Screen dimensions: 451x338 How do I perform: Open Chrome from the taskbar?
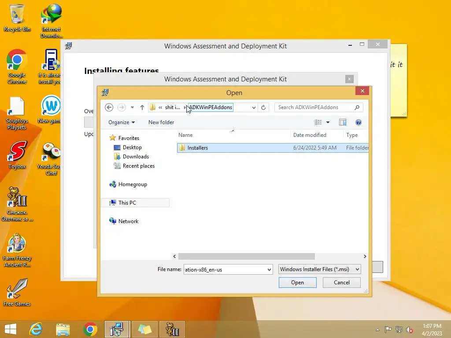(x=90, y=329)
